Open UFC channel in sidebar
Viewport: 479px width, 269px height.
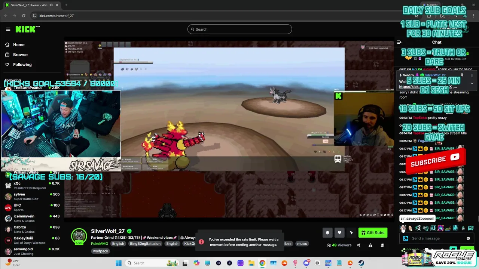[32, 207]
